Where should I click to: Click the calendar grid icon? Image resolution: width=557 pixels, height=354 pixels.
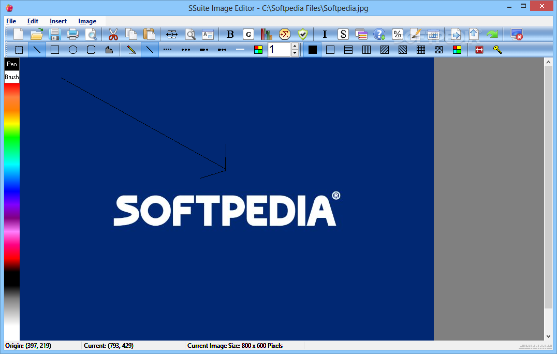[x=434, y=35]
